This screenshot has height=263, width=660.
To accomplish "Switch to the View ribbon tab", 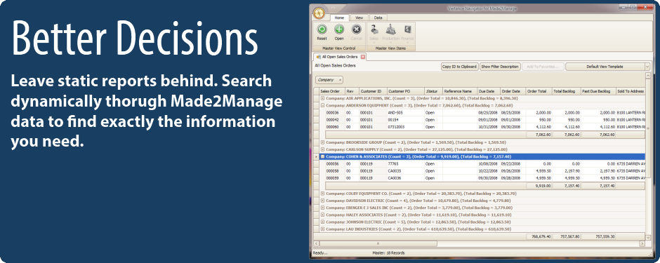I will click(359, 18).
